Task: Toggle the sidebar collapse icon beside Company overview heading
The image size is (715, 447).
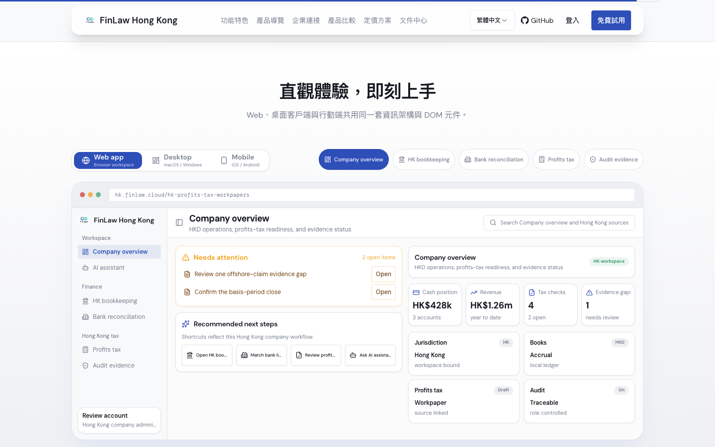Action: click(179, 223)
